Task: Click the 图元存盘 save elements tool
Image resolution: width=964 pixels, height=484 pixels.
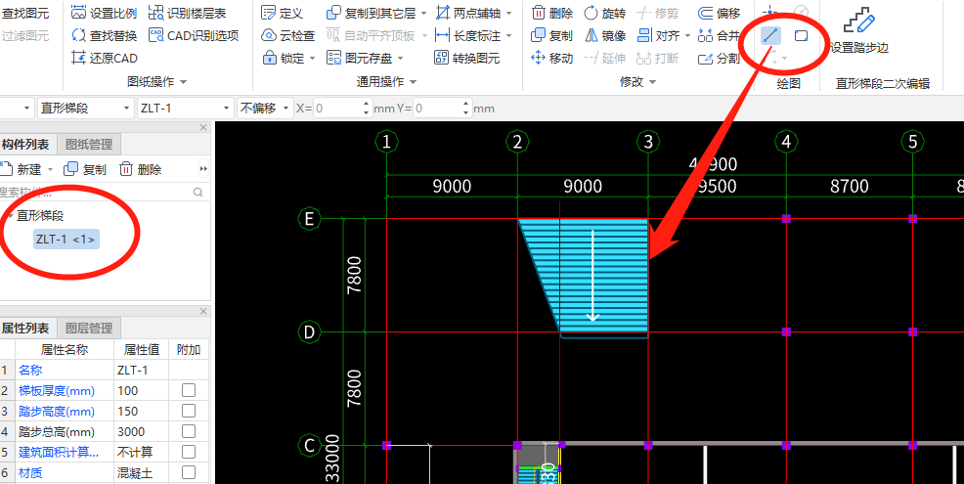Action: (x=360, y=59)
